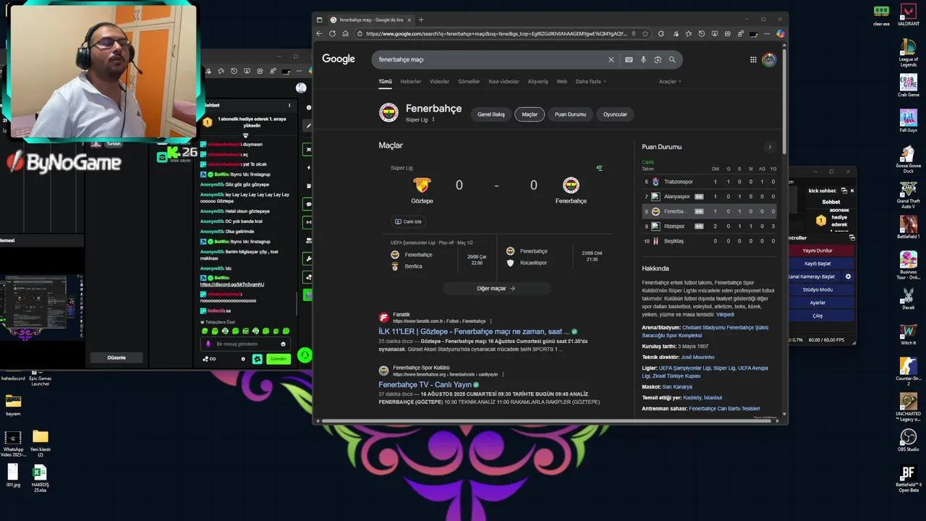Select the Genel Bakış chip
Viewport: 926px width, 521px height.
pos(490,114)
